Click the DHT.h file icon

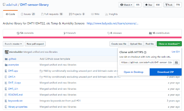(6, 77)
